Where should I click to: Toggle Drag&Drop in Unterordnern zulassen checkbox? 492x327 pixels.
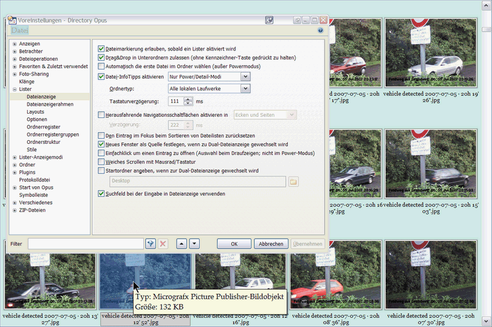coord(101,57)
